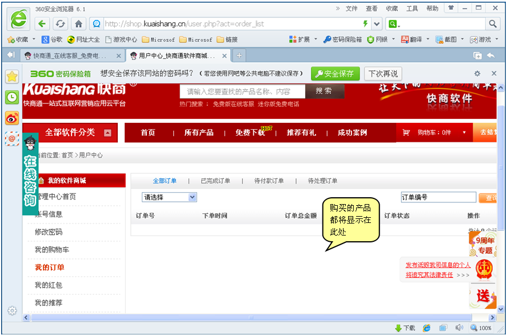This screenshot has width=507, height=335.
Task: Click the 订单编号 search input field
Action: coord(438,197)
